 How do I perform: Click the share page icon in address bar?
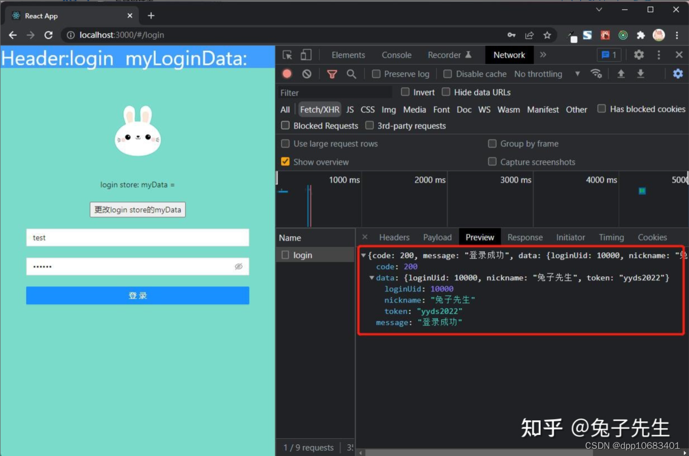(x=529, y=35)
